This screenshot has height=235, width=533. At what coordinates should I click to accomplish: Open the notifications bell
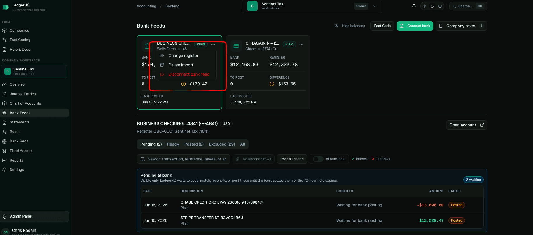[414, 6]
